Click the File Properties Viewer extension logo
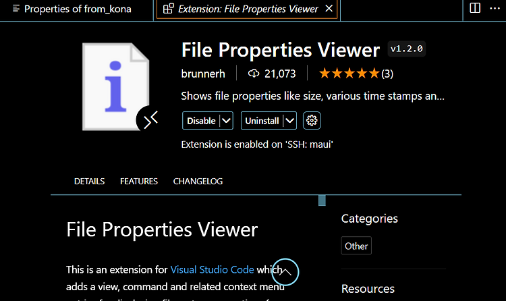The height and width of the screenshot is (301, 506). (x=116, y=87)
